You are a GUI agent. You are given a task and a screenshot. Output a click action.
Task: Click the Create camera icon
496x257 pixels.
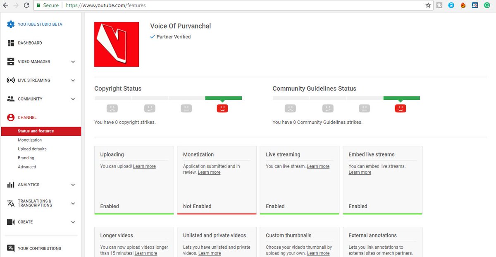tap(11, 222)
